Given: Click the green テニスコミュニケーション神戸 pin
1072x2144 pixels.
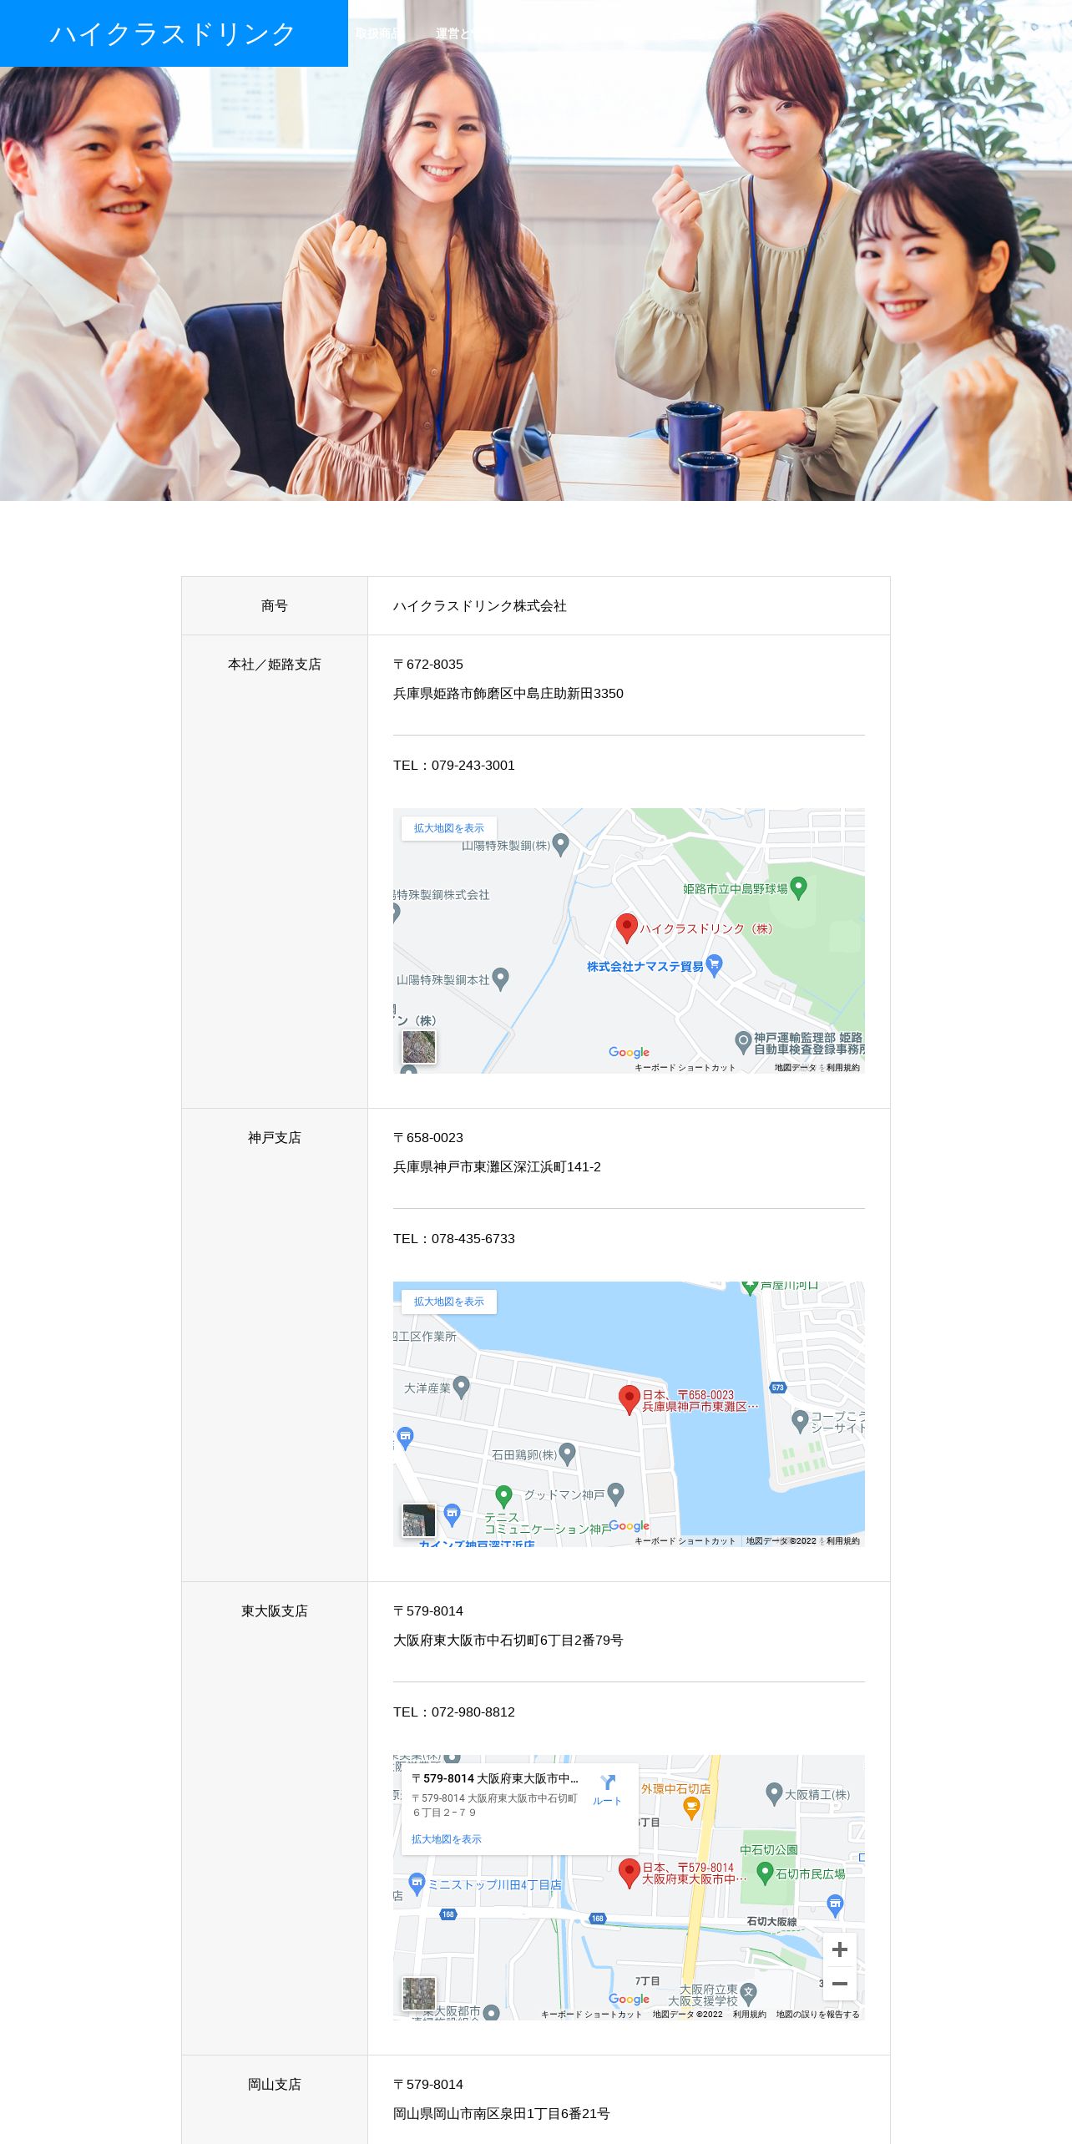Looking at the screenshot, I should point(503,1496).
